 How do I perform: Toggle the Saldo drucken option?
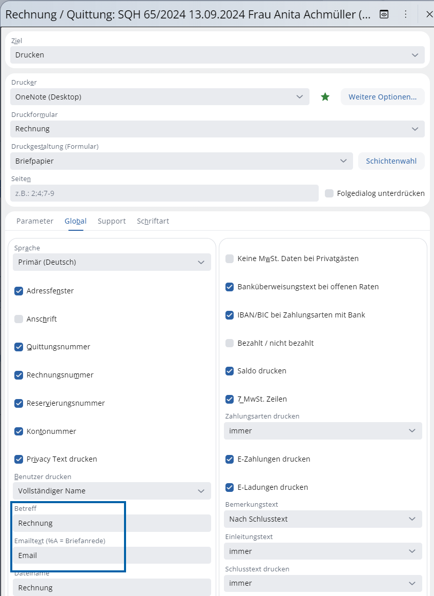[x=229, y=371]
